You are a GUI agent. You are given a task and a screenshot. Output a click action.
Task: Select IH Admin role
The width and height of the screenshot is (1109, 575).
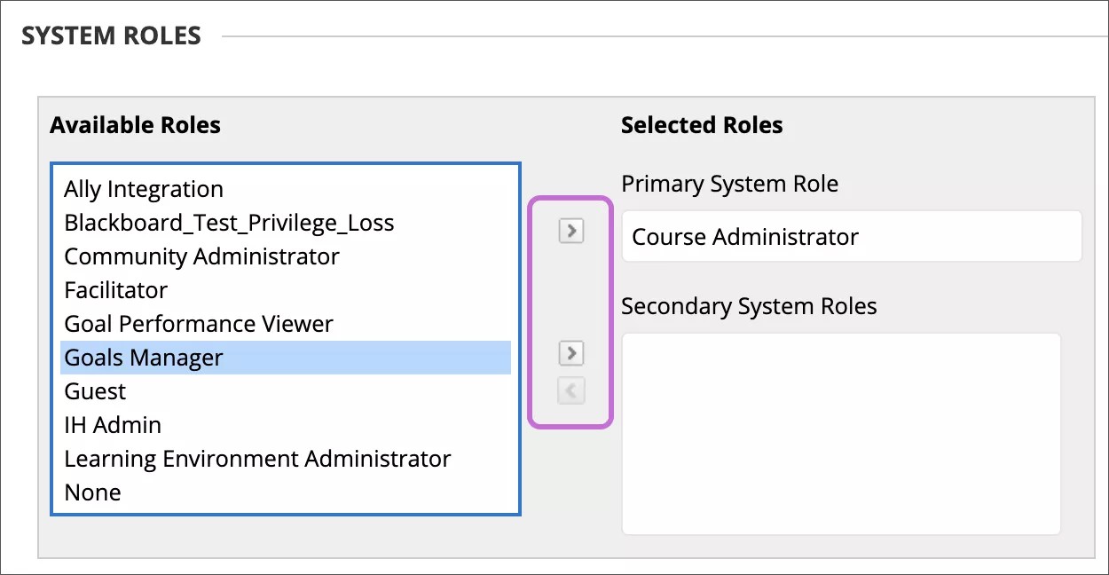(x=113, y=424)
